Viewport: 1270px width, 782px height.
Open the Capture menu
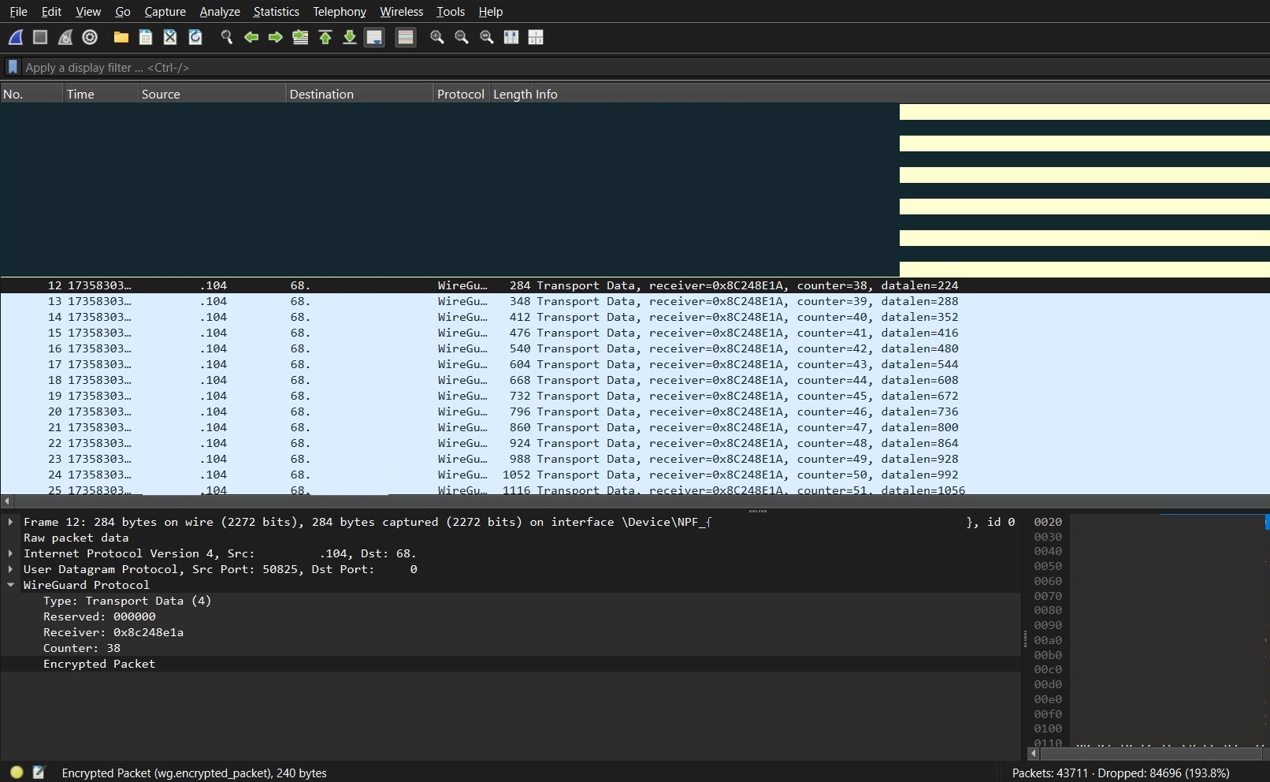[x=165, y=11]
